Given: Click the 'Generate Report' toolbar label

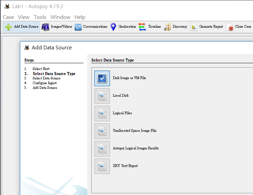Looking at the screenshot, I should 211,26.
